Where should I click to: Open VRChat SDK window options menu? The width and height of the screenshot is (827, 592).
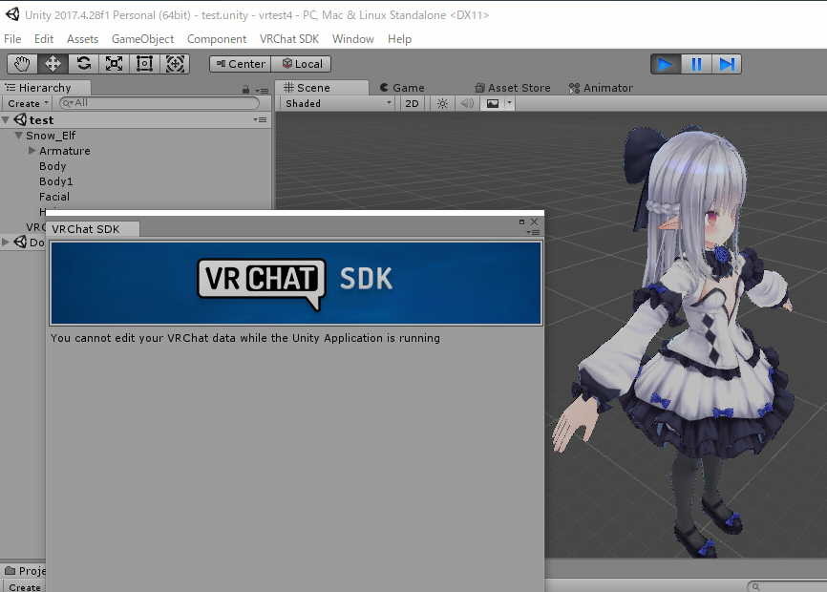(x=533, y=232)
